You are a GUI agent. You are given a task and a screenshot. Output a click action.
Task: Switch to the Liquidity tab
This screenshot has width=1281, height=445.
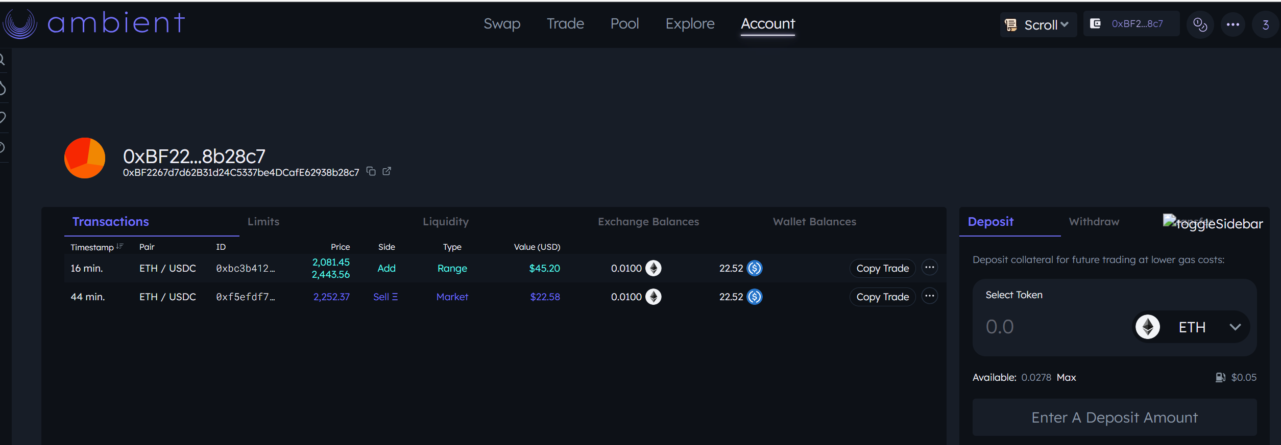pyautogui.click(x=446, y=222)
